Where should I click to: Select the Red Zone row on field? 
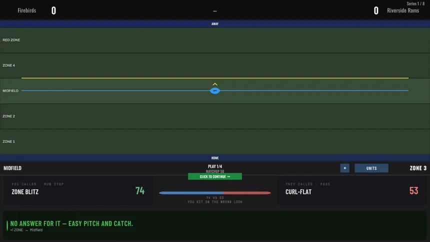[x=215, y=40]
